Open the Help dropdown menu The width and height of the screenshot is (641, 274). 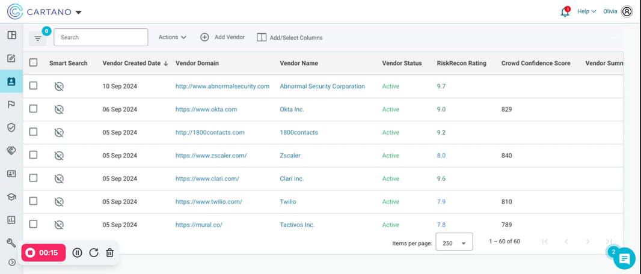pyautogui.click(x=587, y=11)
